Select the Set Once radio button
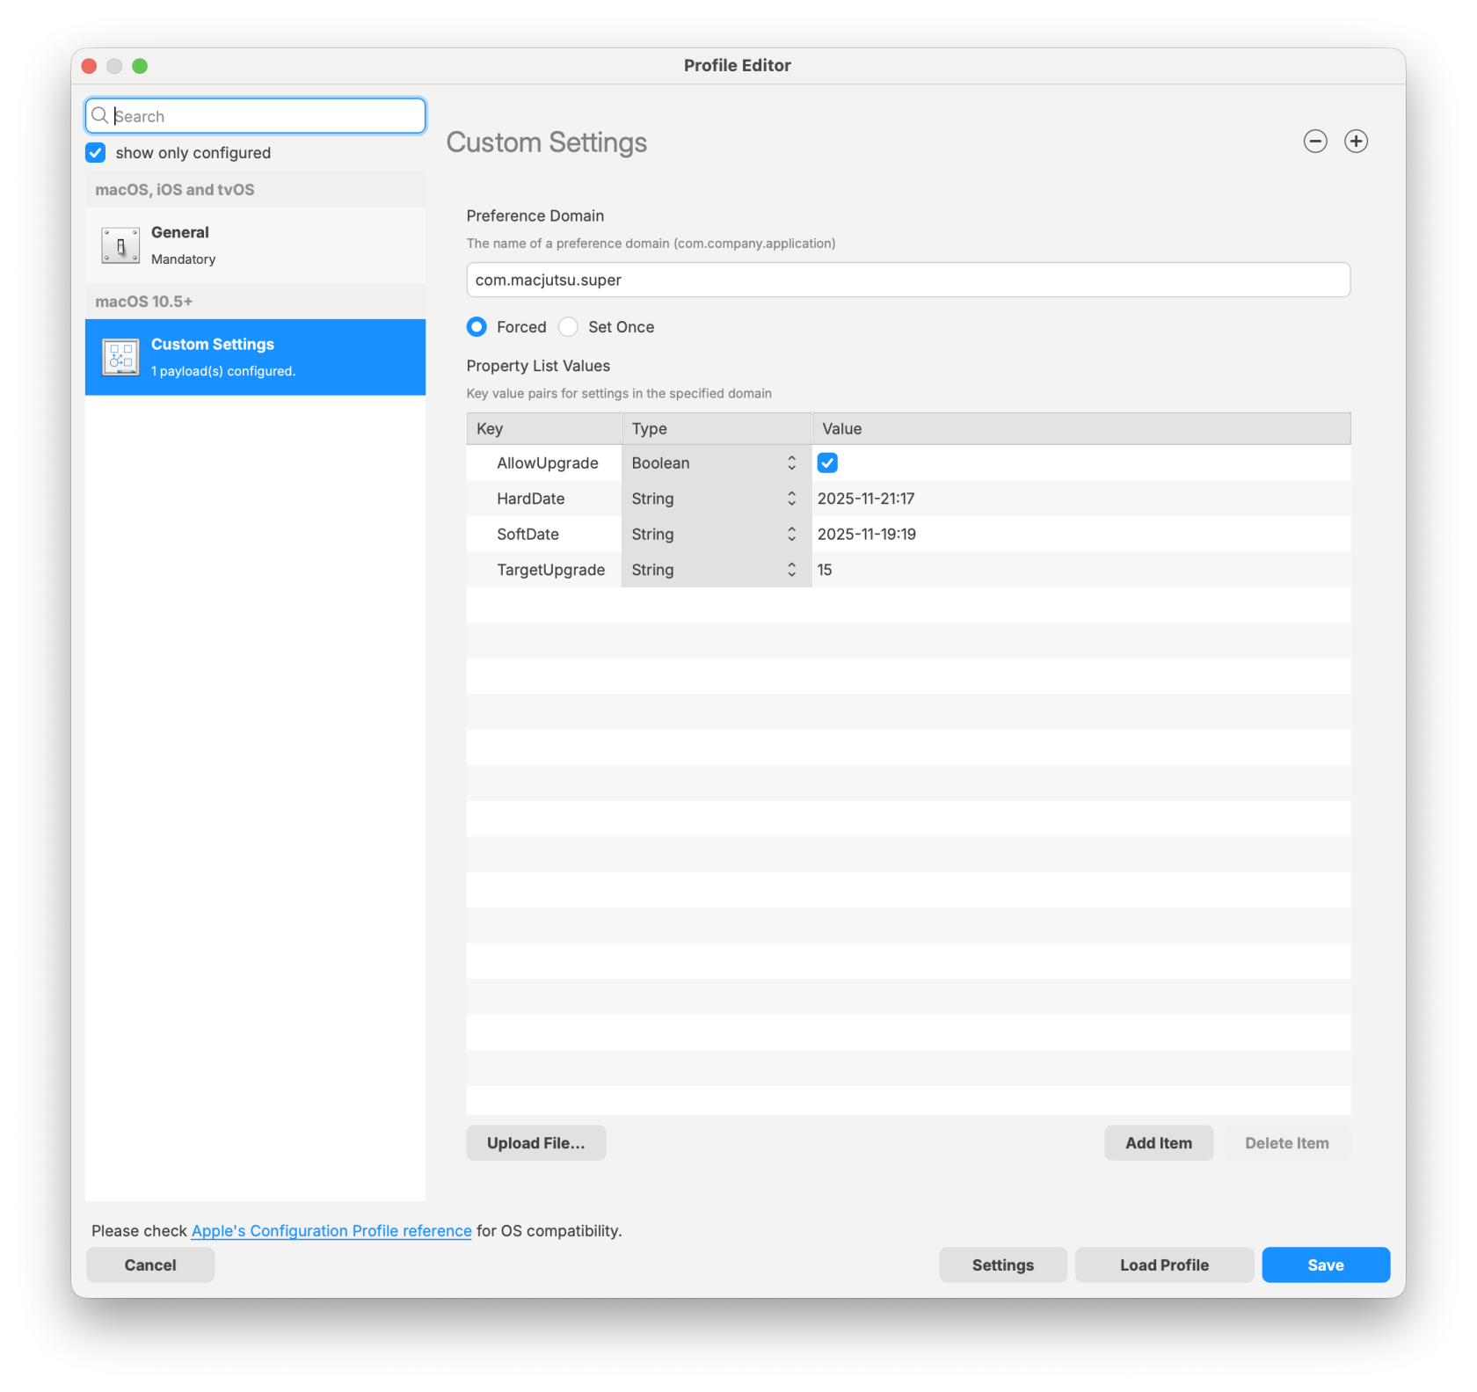The image size is (1477, 1392). [569, 327]
